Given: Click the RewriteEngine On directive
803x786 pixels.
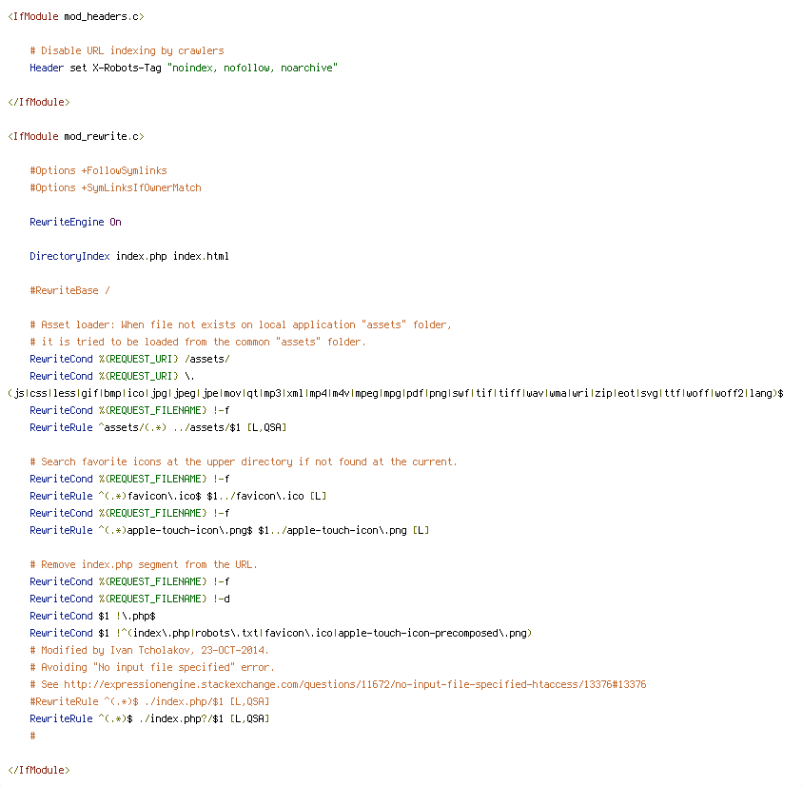Looking at the screenshot, I should [x=75, y=222].
